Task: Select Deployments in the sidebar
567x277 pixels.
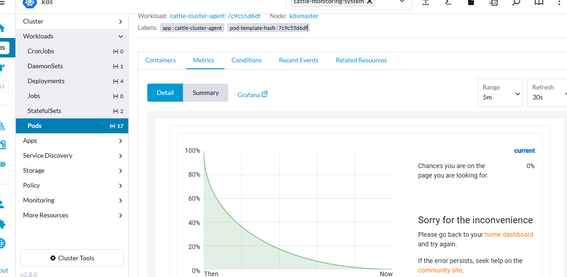Action: [x=46, y=81]
